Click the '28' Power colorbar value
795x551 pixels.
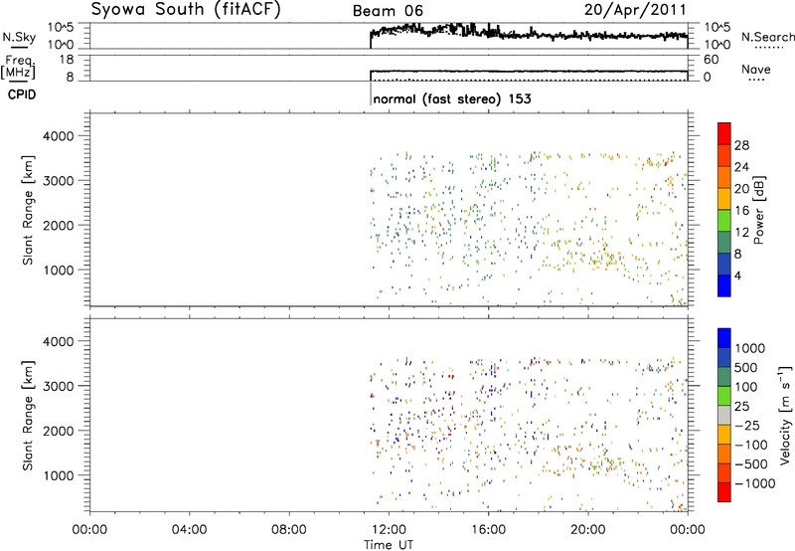(741, 145)
